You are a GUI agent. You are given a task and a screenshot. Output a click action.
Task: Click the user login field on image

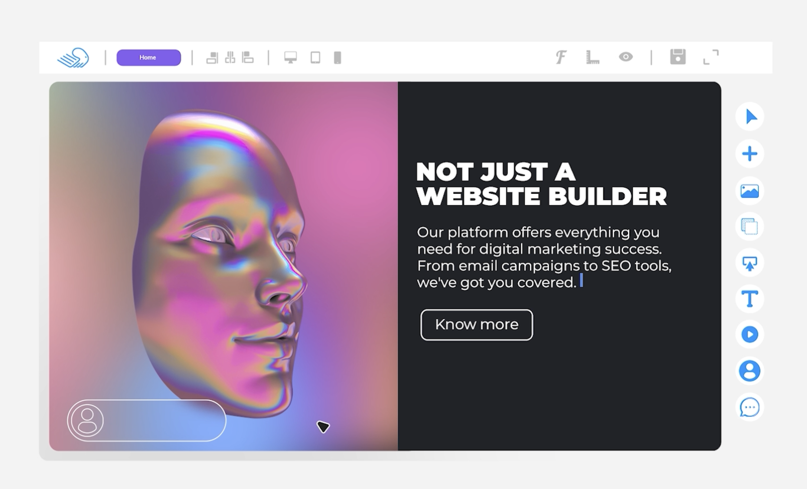(146, 420)
